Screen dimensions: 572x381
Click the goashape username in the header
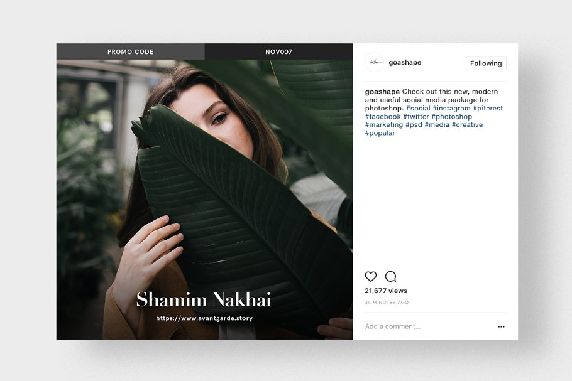pos(405,62)
